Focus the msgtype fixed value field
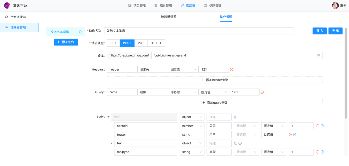The width and height of the screenshot is (349, 166). click(301, 152)
